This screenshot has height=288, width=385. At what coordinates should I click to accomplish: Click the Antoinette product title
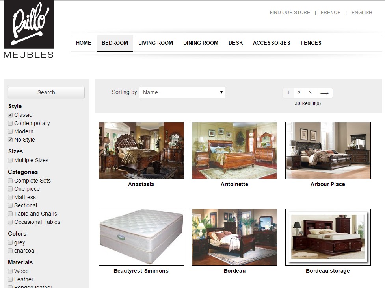pyautogui.click(x=234, y=184)
